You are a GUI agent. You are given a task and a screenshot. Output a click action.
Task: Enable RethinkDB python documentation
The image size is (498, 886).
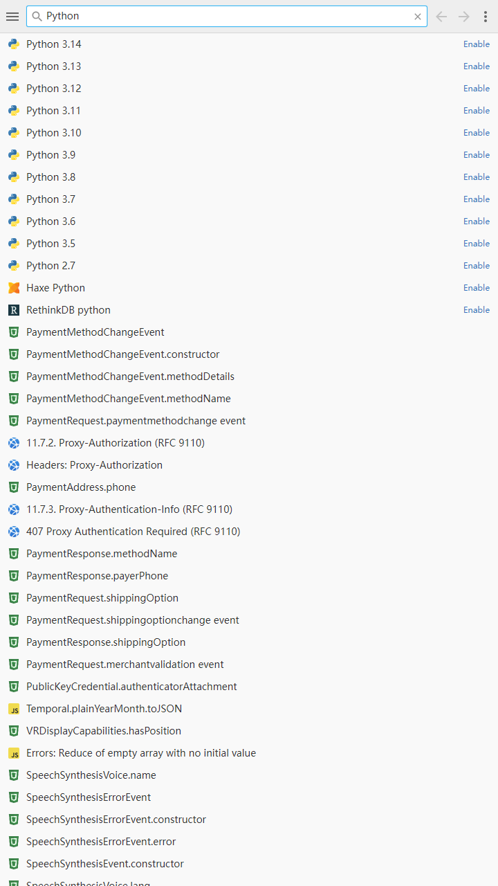tap(477, 310)
